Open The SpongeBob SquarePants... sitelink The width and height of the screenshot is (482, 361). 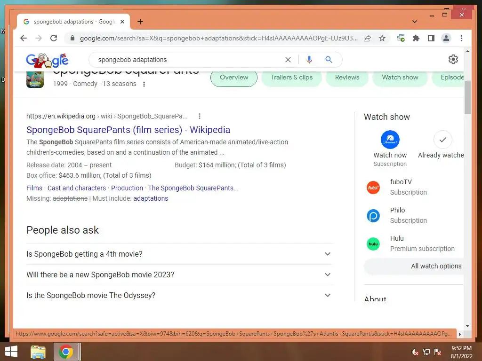[x=193, y=188]
